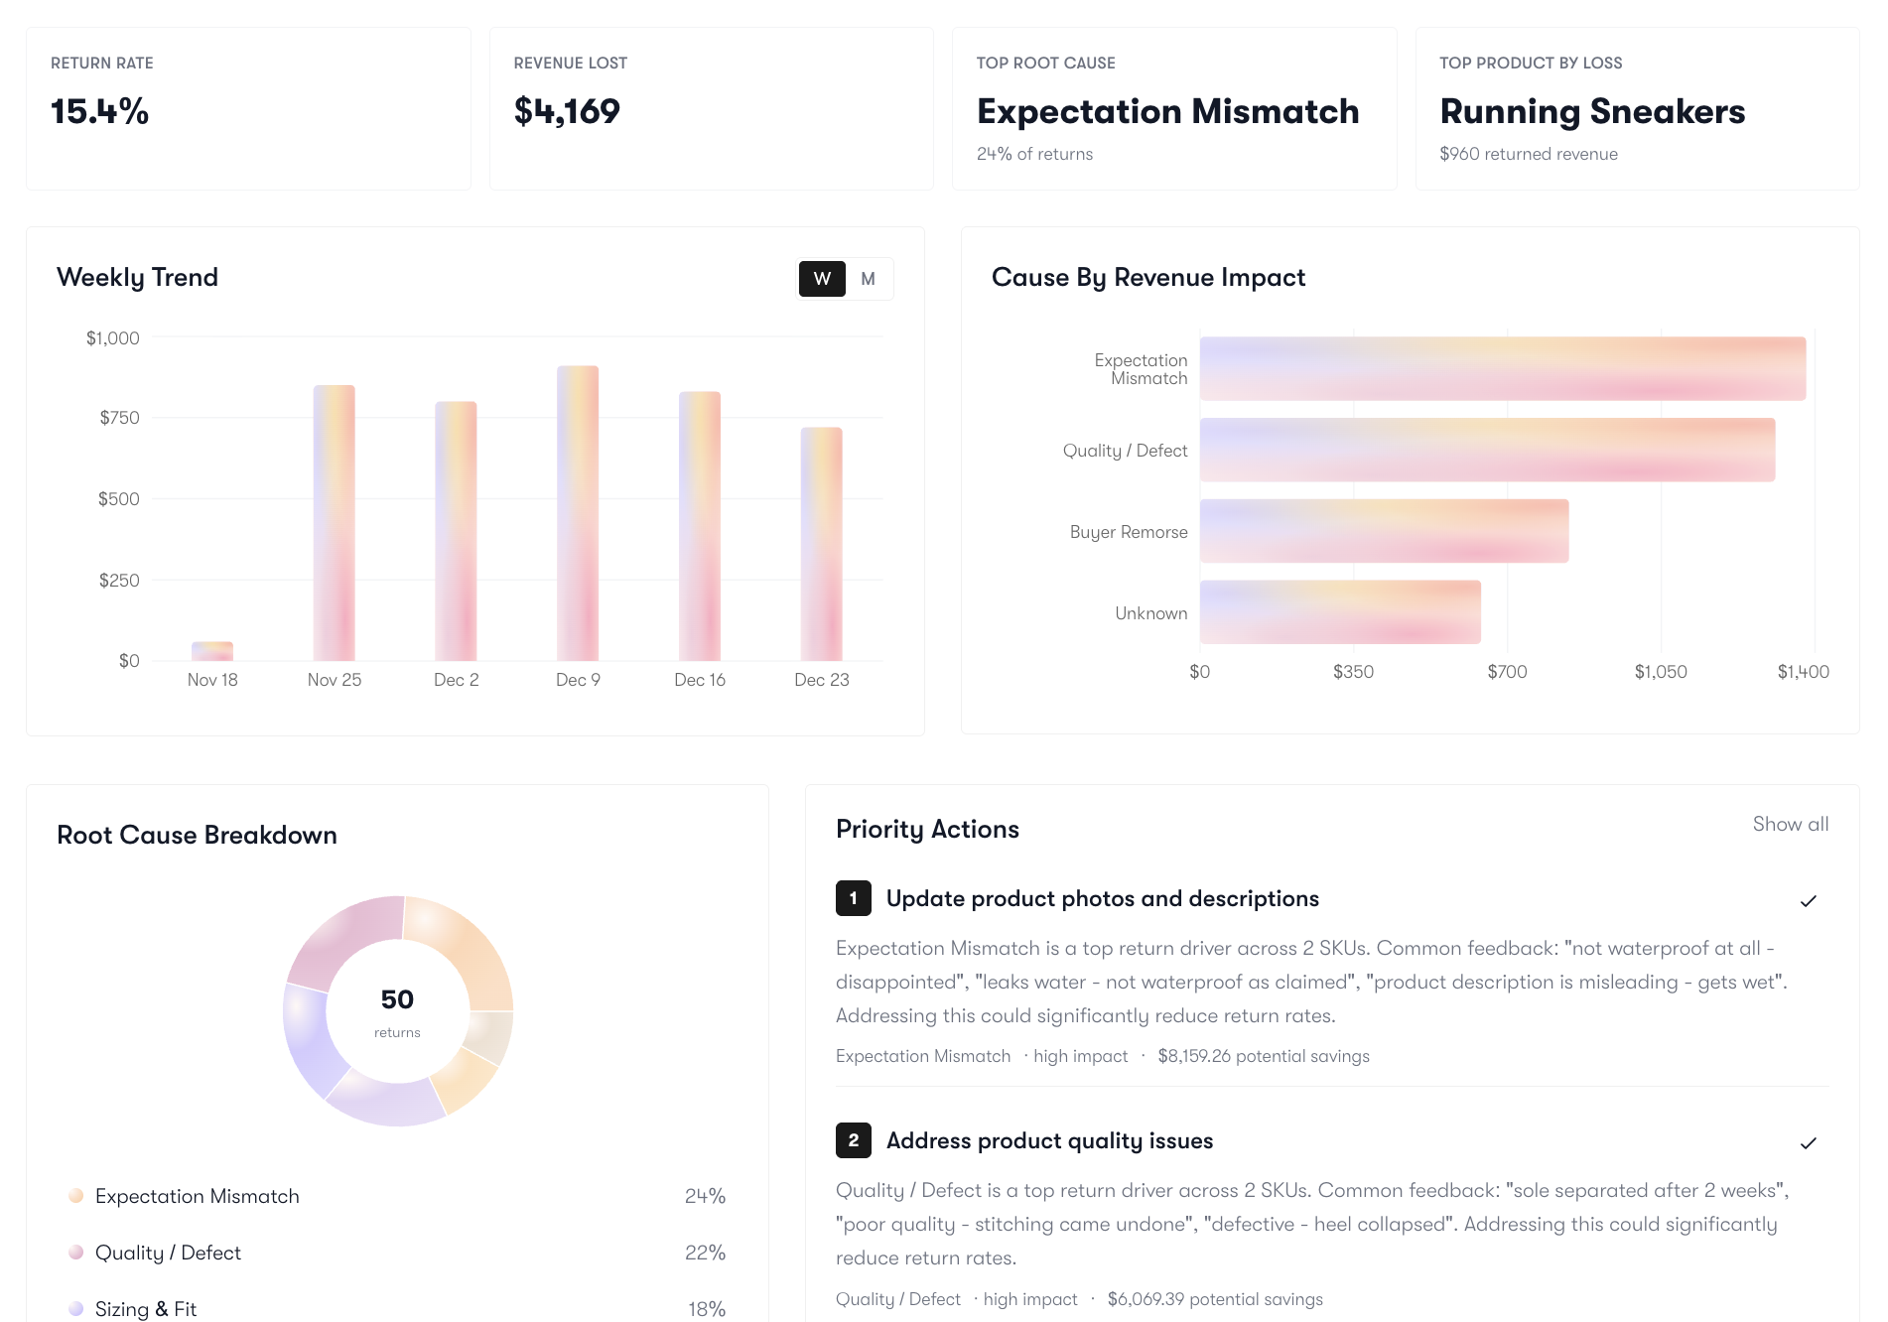Mark "Address product quality issues" as done
This screenshot has height=1322, width=1888.
(x=1809, y=1143)
